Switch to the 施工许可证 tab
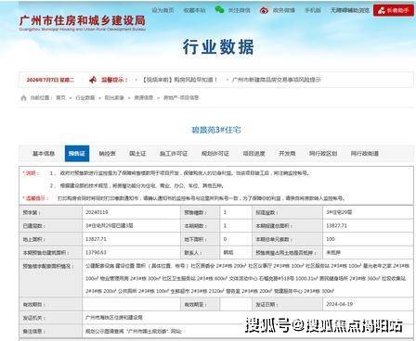Viewport: 416px width, 341px height. click(x=174, y=154)
